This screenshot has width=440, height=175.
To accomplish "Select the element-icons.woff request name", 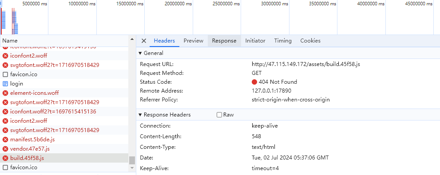I will 35,93.
